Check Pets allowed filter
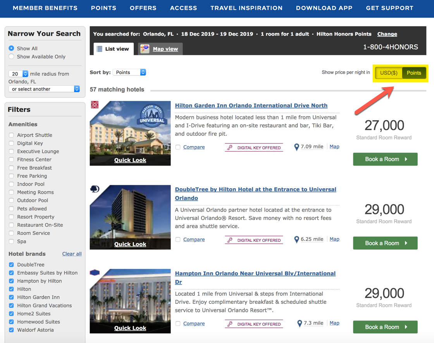 11,209
